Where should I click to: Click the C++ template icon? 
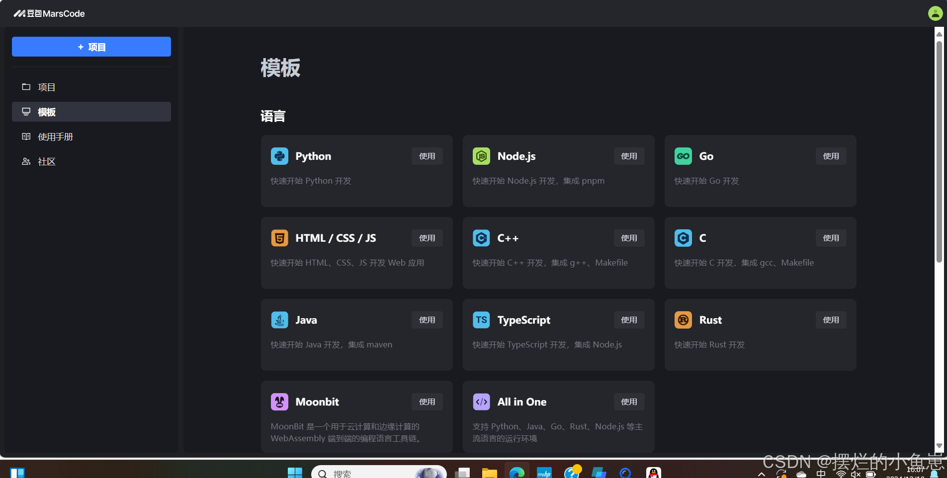pyautogui.click(x=481, y=238)
